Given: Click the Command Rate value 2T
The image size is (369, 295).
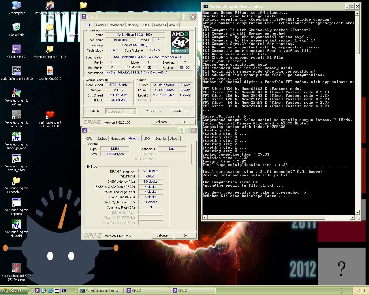Looking at the screenshot, I should click(150, 207).
